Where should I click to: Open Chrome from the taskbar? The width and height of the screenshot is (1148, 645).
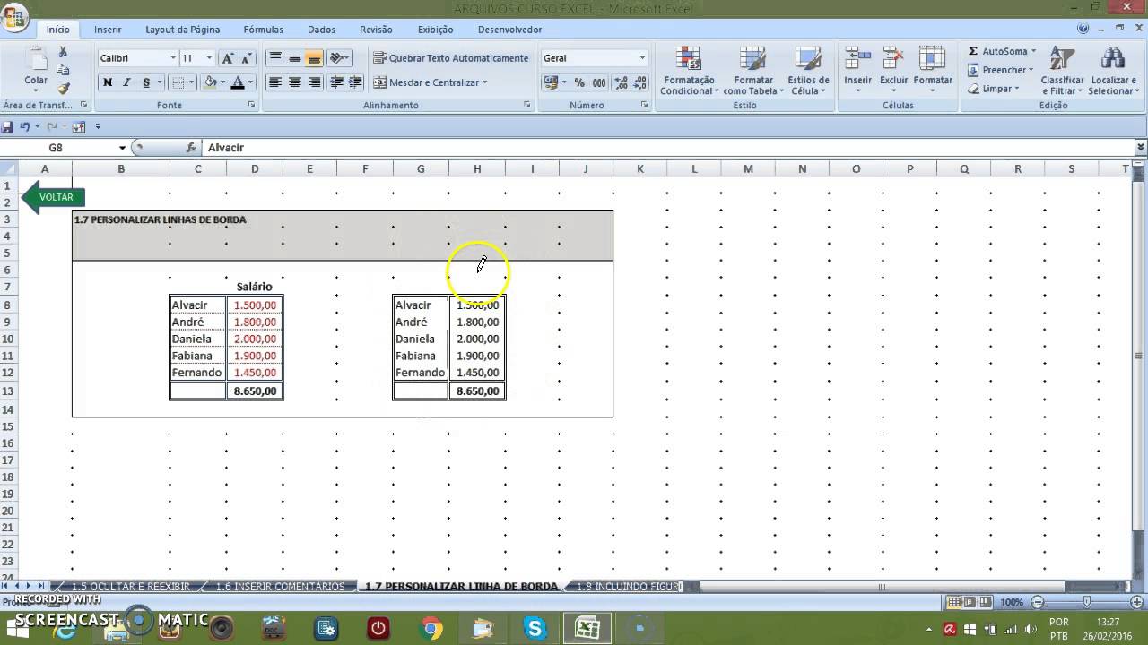tap(430, 628)
